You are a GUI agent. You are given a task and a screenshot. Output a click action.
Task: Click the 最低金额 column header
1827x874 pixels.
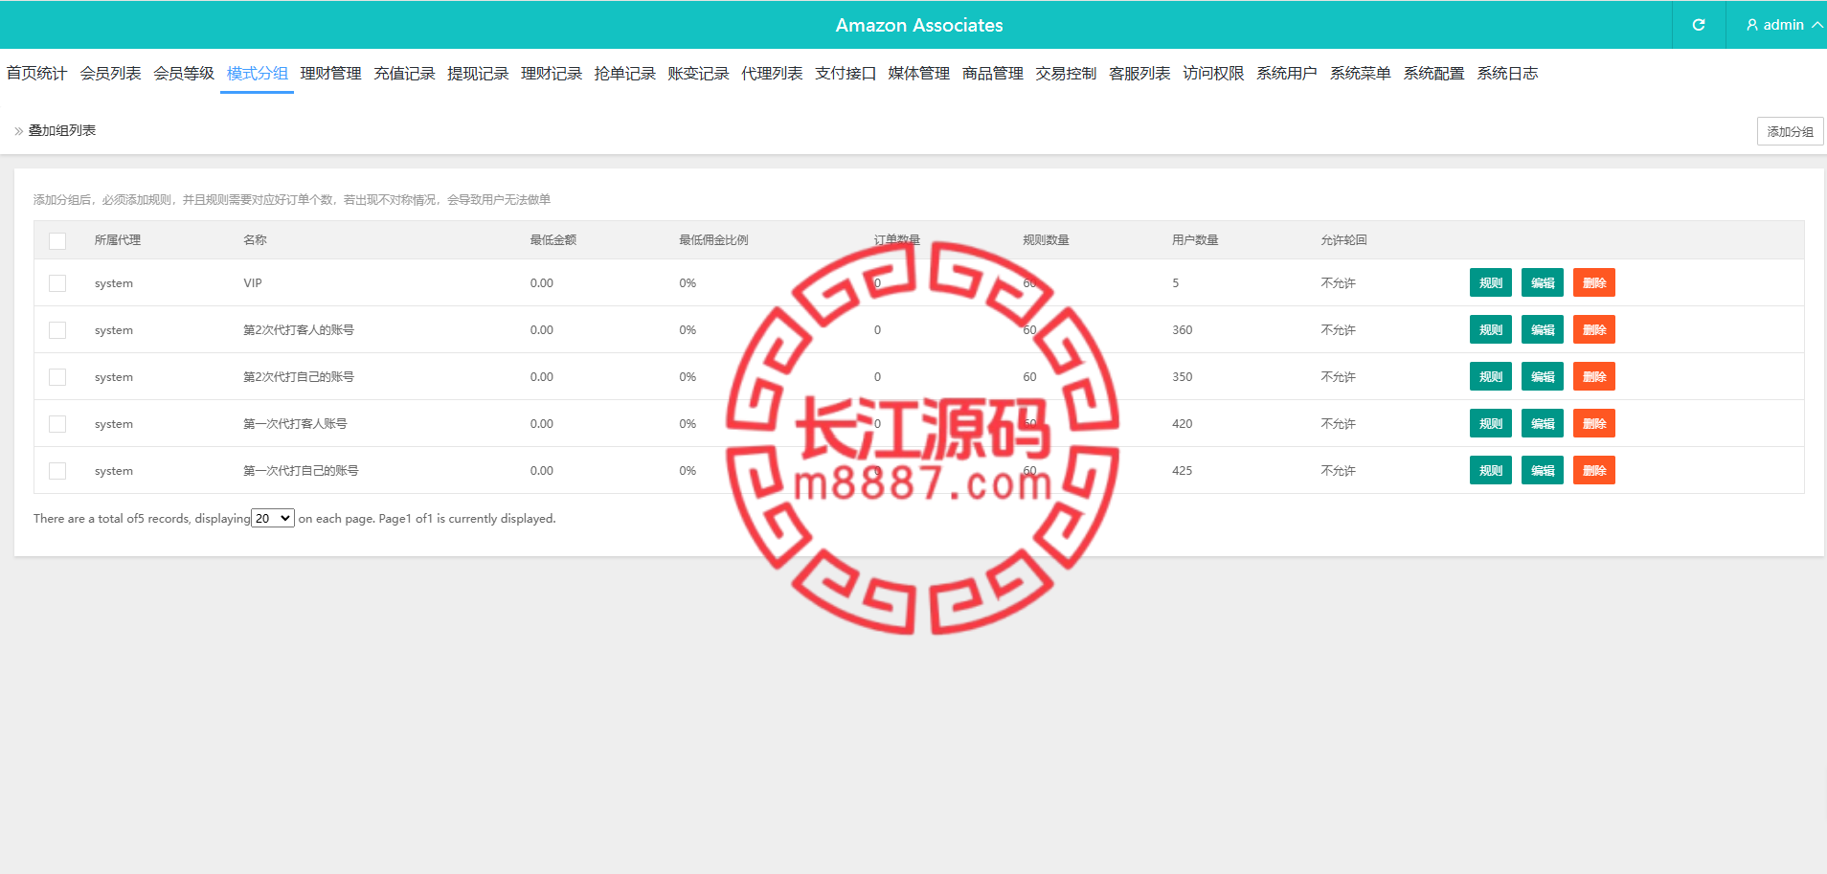(553, 240)
